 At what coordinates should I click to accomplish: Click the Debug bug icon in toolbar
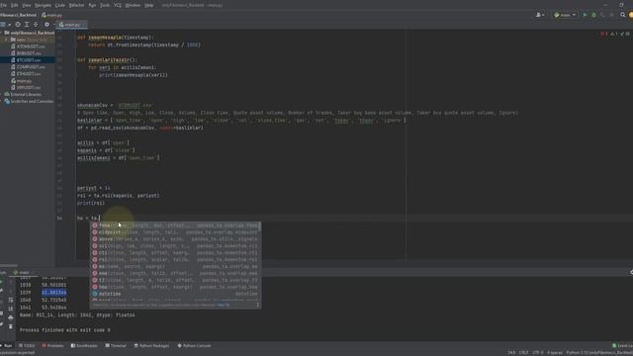coord(593,15)
